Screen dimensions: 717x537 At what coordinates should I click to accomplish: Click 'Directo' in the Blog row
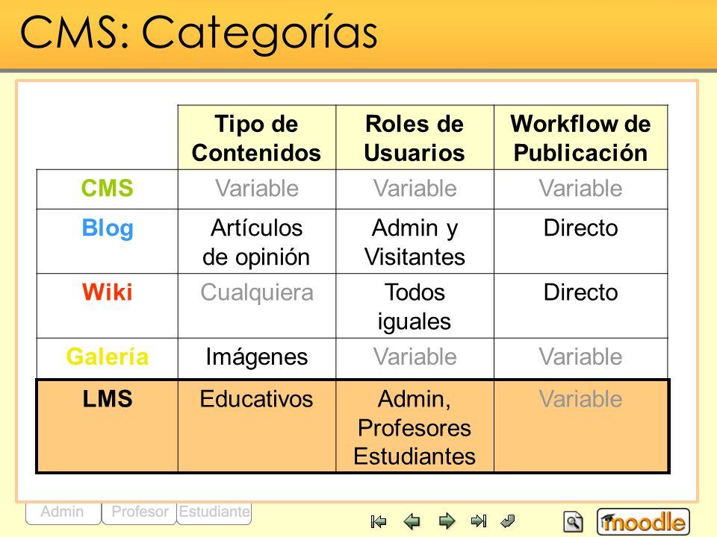581,228
